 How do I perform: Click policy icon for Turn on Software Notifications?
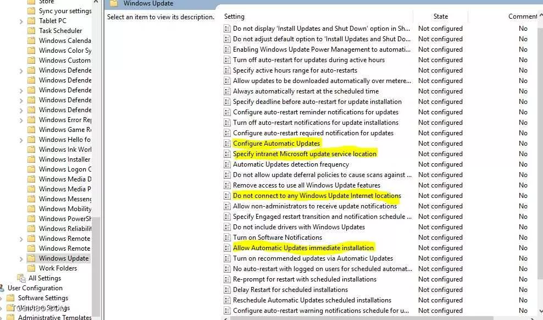(227, 238)
